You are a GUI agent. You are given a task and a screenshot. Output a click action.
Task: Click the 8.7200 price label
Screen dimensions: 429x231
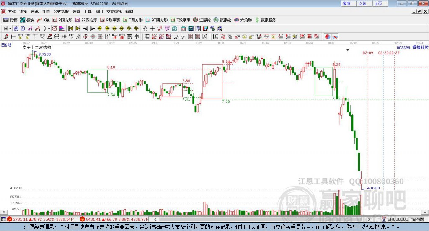coord(44,55)
